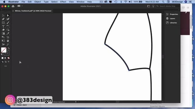Screen dimensions: 195x109
Task: Open the Illustrator application menu
Action: [13, 2]
